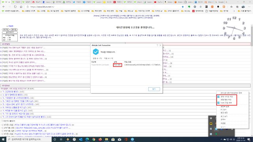Viewport: 253px width, 142px height.
Task: Open Task View on the taskbar
Action: [x=61, y=139]
